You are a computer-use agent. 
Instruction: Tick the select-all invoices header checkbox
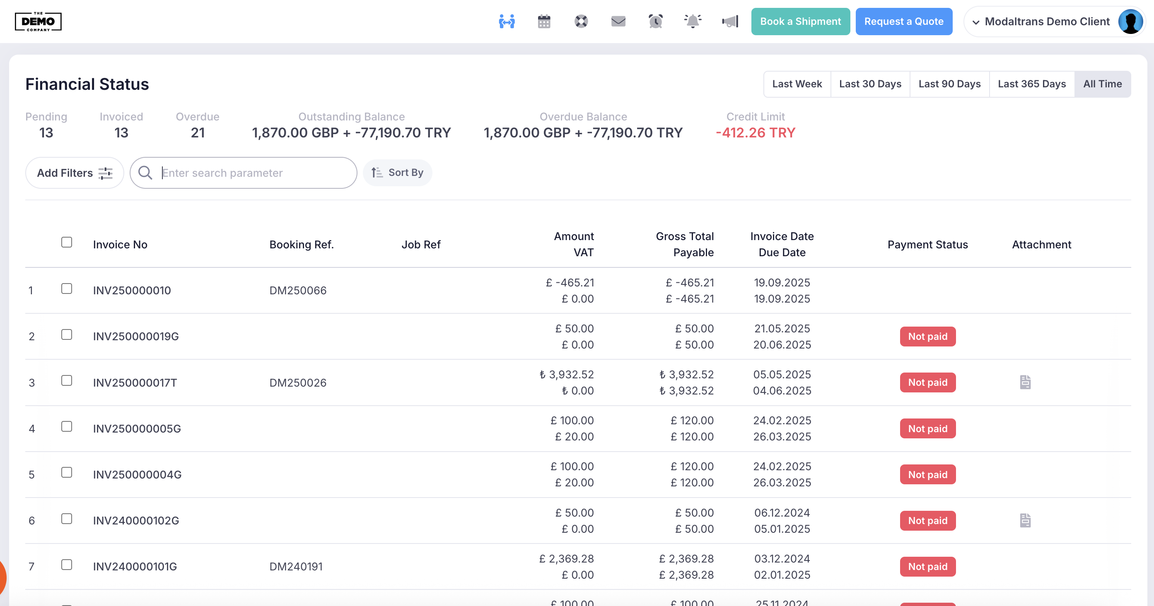click(x=67, y=242)
